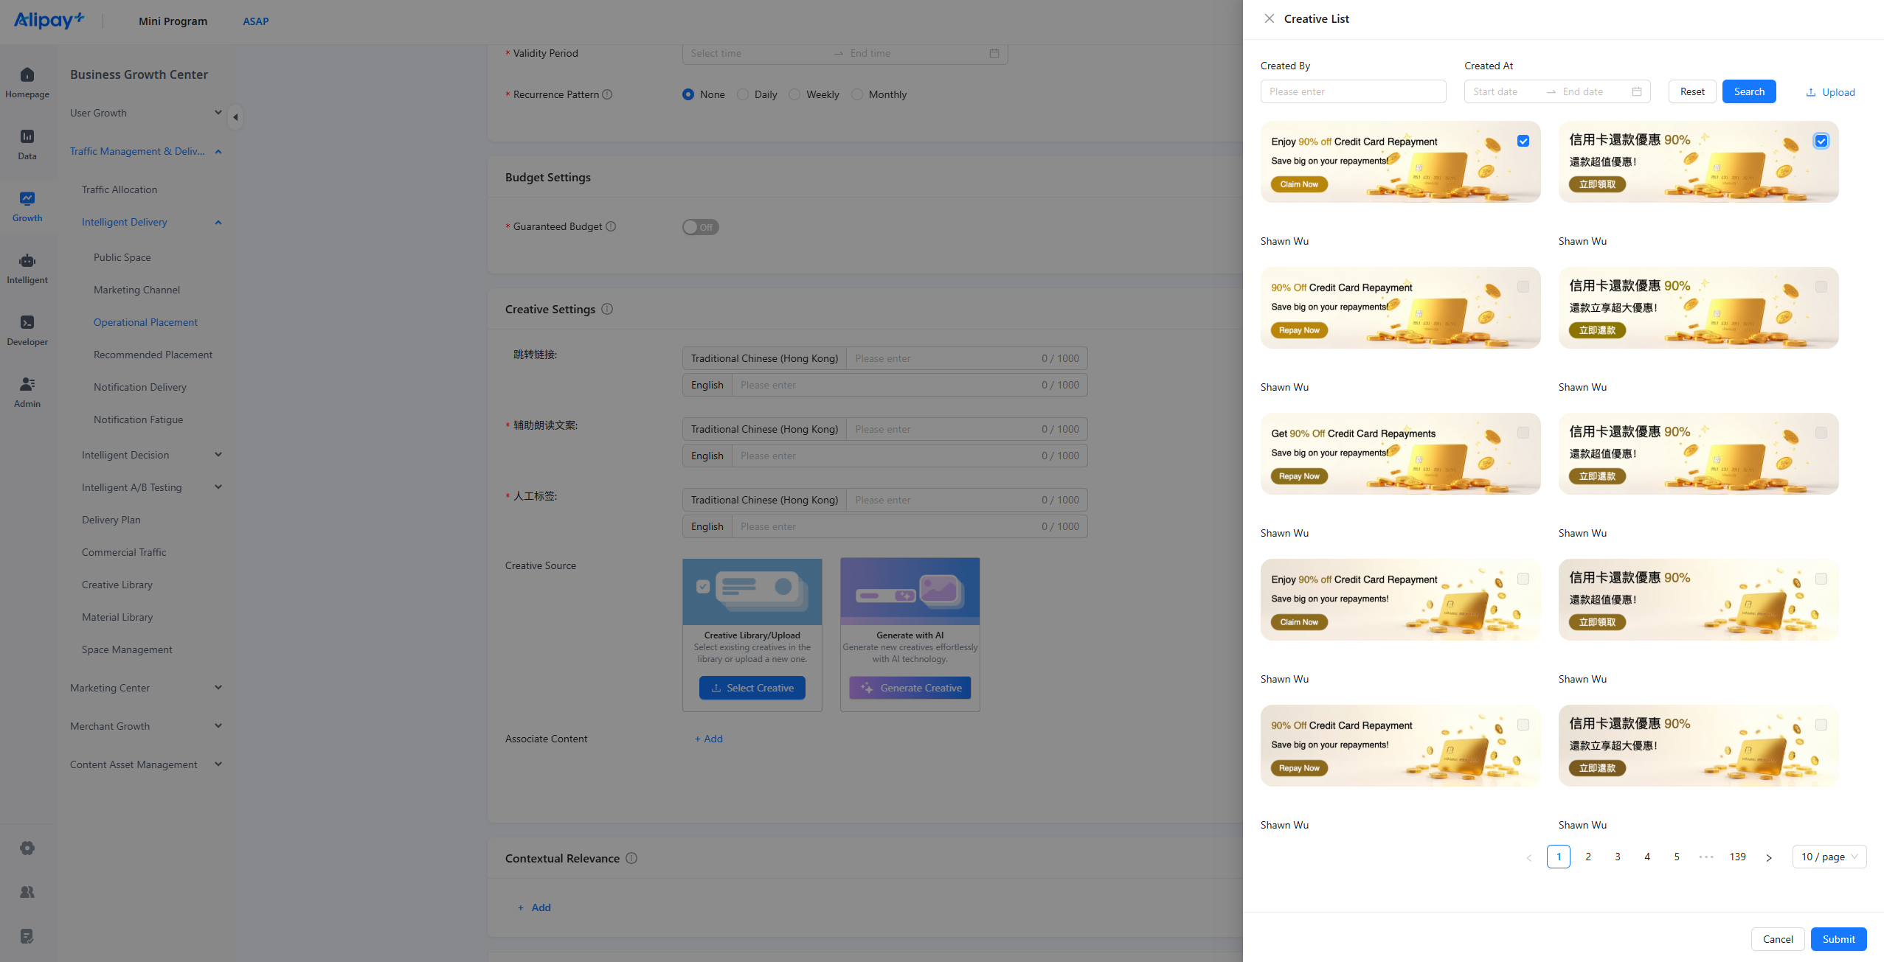This screenshot has height=962, width=1884.
Task: Open the Admin sidebar icon
Action: (27, 384)
